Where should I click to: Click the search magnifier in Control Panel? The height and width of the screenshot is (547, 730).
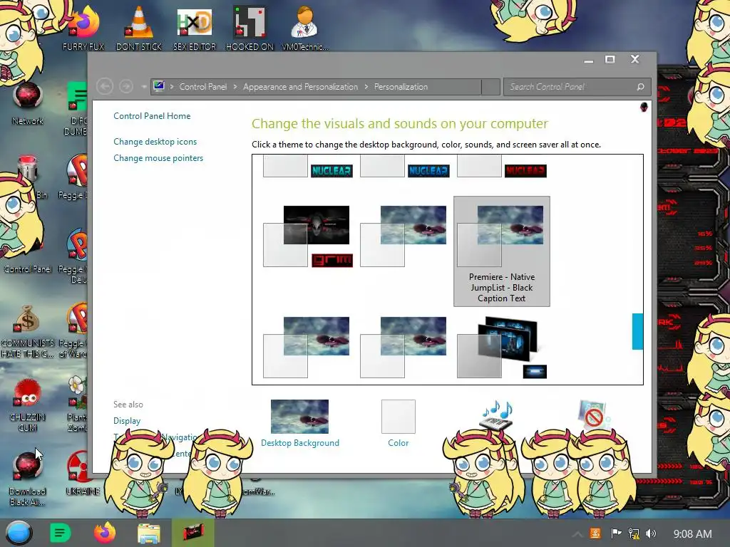641,87
